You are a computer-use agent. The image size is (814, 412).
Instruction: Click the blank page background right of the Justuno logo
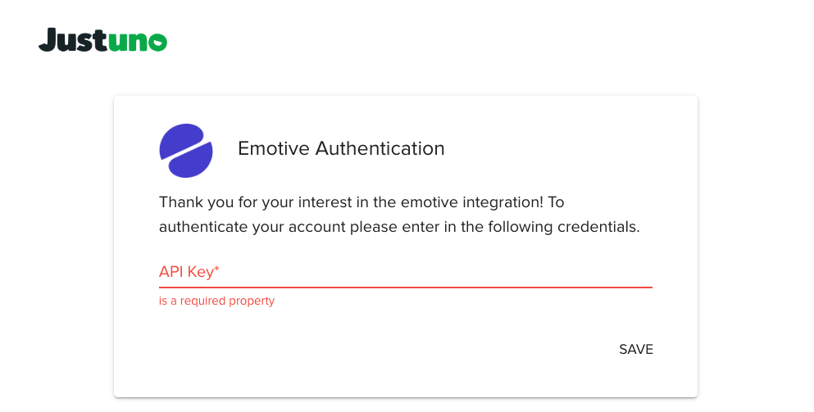[492, 41]
